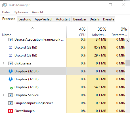Click the Task-Manager title bar icon
The image size is (130, 113).
pyautogui.click(x=5, y=5)
